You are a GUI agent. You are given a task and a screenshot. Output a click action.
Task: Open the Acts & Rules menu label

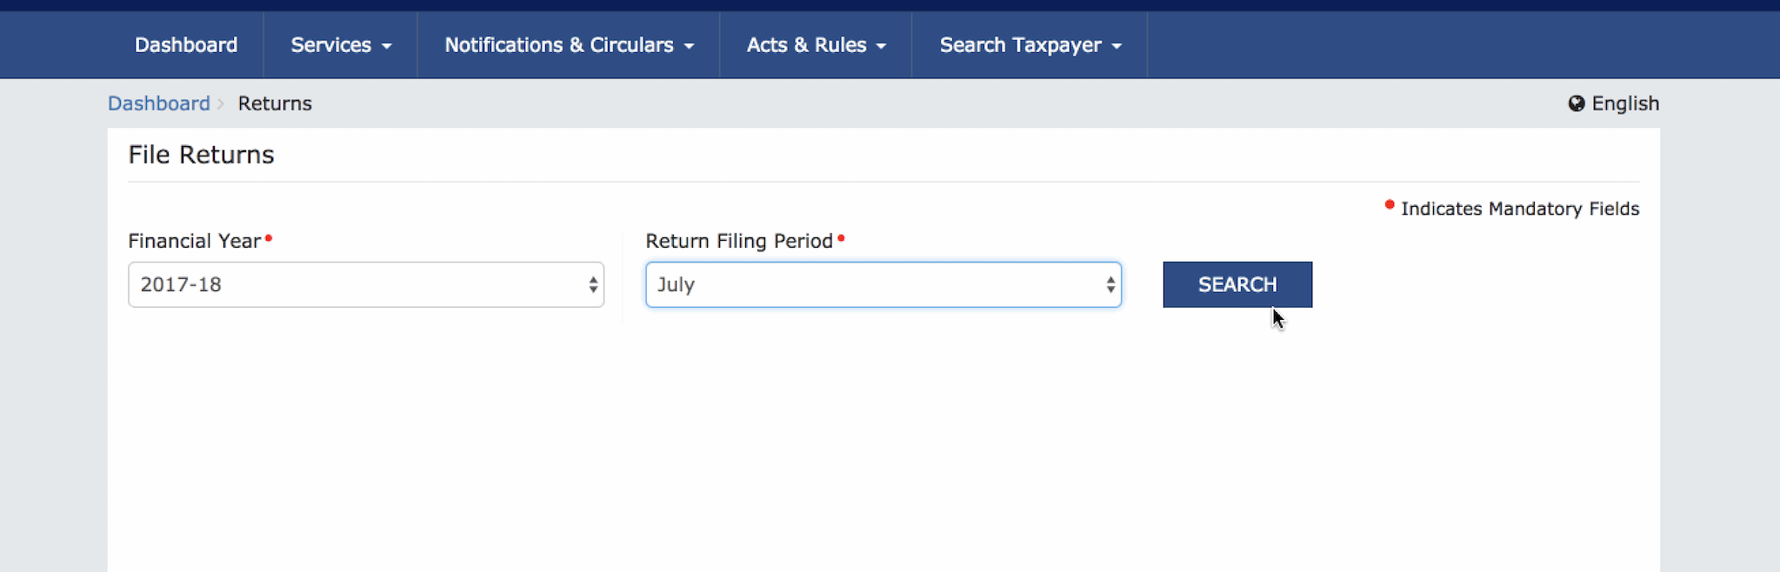[806, 45]
